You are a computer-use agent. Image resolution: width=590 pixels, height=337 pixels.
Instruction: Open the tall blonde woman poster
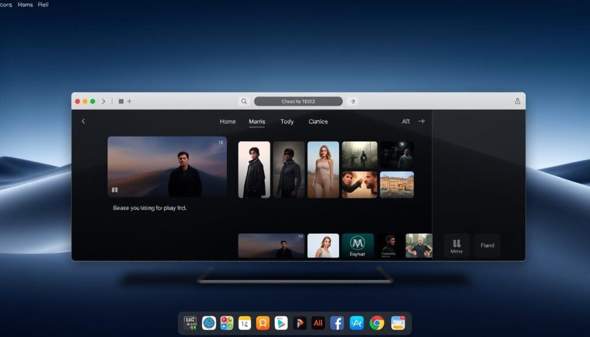click(x=323, y=169)
